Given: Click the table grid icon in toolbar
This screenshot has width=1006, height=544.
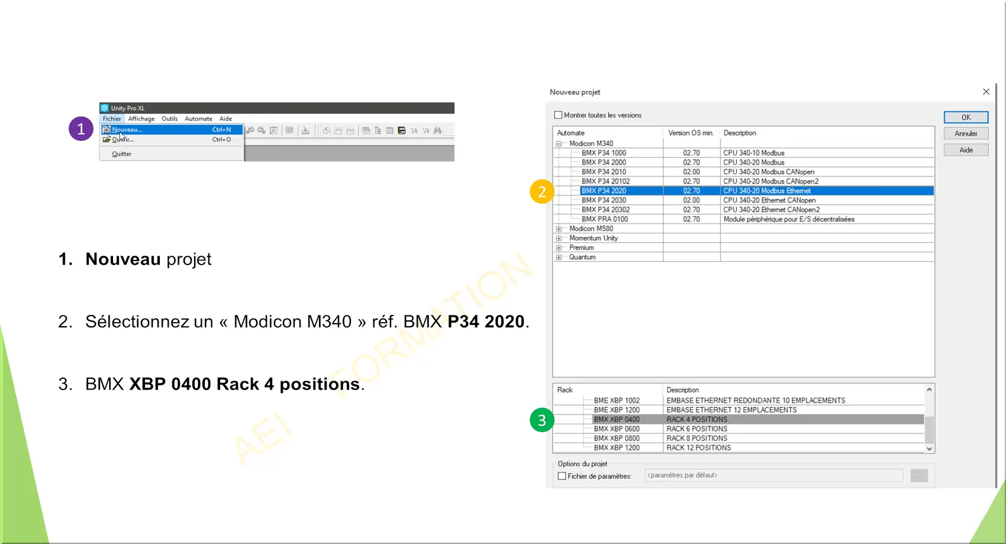Looking at the screenshot, I should [x=389, y=130].
